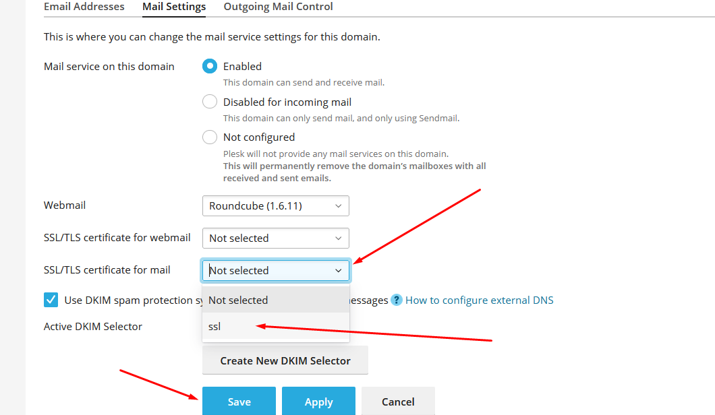The width and height of the screenshot is (715, 415).
Task: Open the Outgoing Mail Control tab
Action: pyautogui.click(x=278, y=7)
